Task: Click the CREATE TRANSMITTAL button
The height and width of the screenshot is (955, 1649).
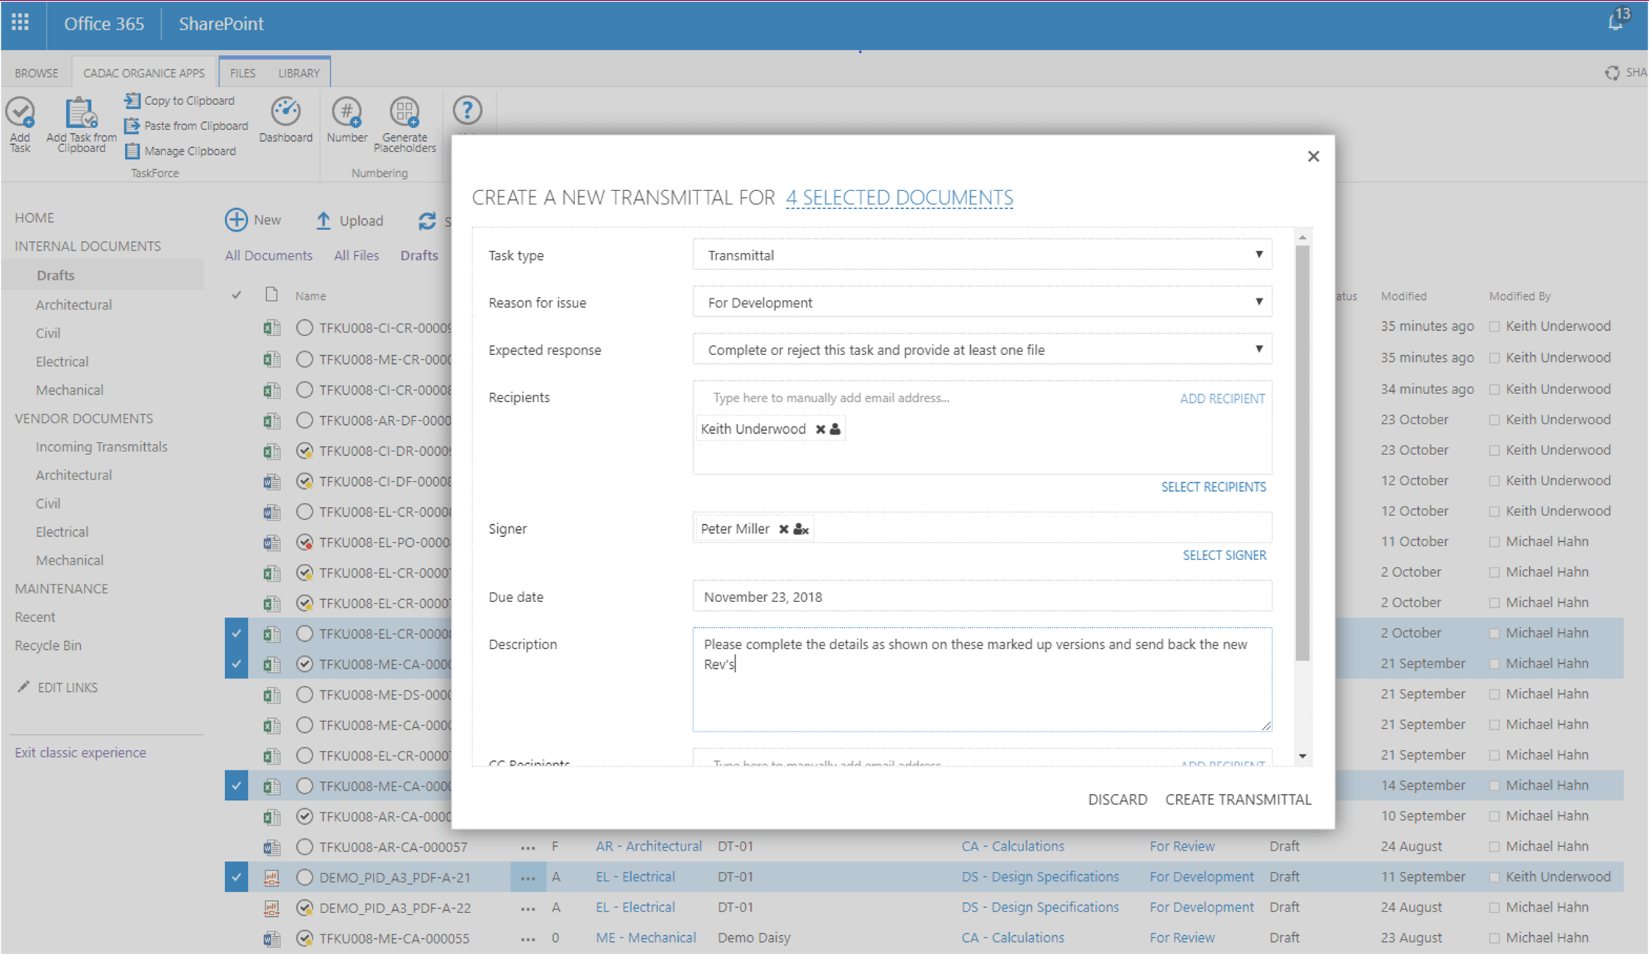Action: click(1238, 799)
